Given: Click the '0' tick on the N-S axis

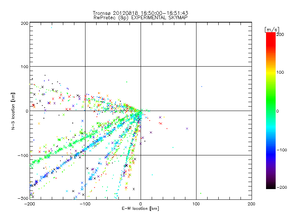Looking at the screenshot, I should click(x=27, y=111).
